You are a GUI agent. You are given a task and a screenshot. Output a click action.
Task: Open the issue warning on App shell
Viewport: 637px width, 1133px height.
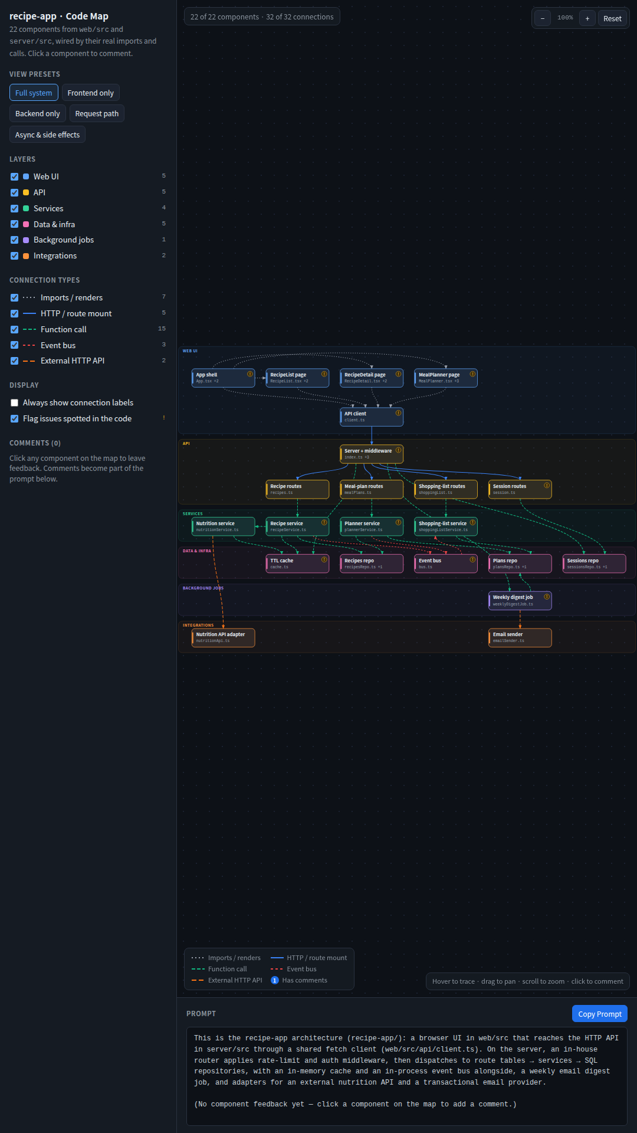pyautogui.click(x=250, y=374)
